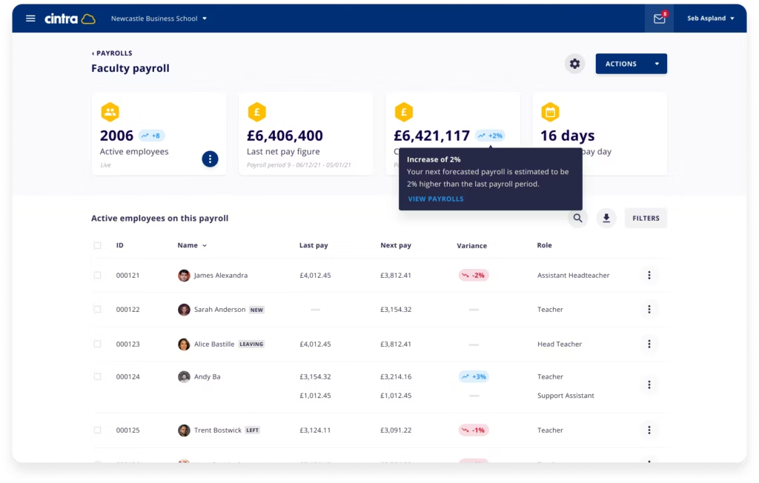The image size is (759, 483).
Task: Click the Faculty payroll heading
Action: coord(130,68)
